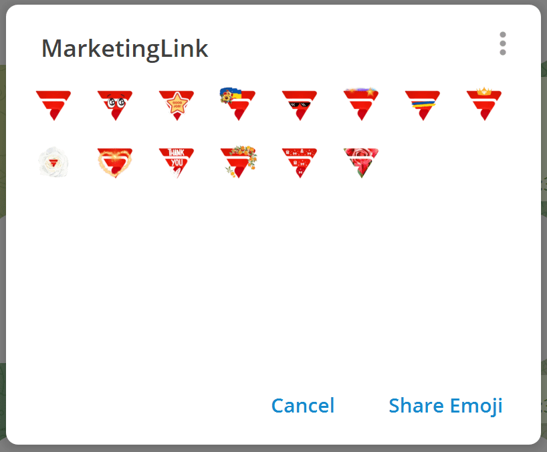Screen dimensions: 547x452
Task: Select the pink rose emoji
Action: pyautogui.click(x=360, y=163)
